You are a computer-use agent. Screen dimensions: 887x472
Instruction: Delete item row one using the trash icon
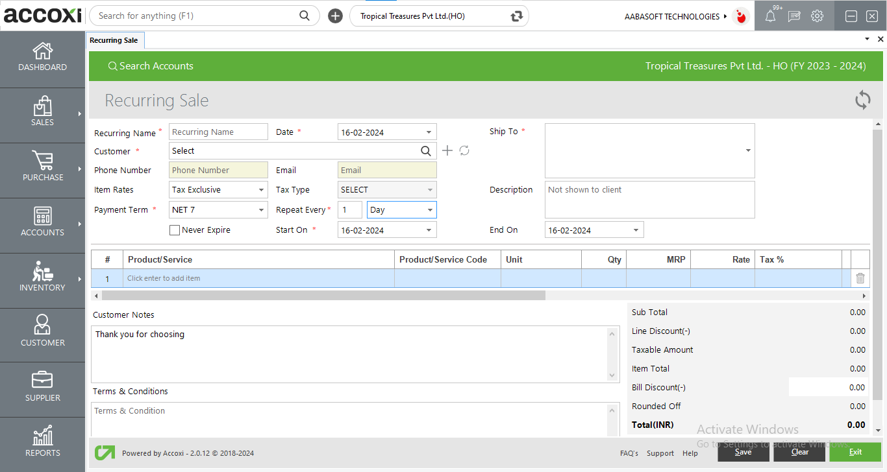pyautogui.click(x=860, y=277)
